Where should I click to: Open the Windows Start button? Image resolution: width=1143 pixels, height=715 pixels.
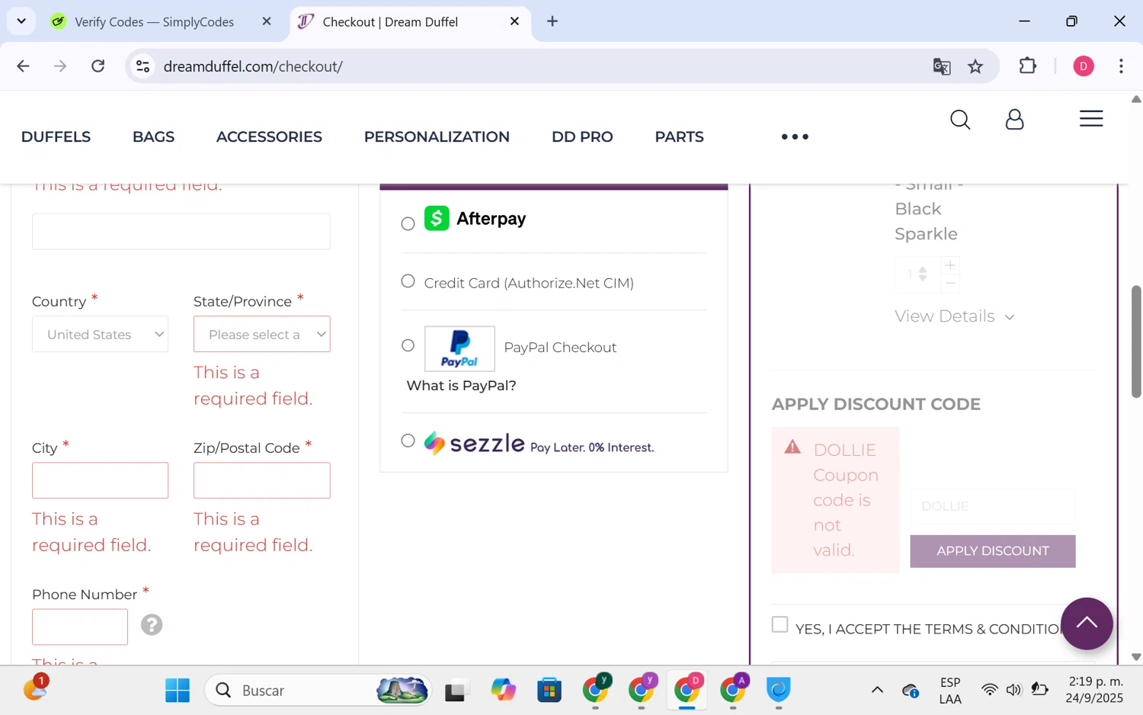coord(178,691)
